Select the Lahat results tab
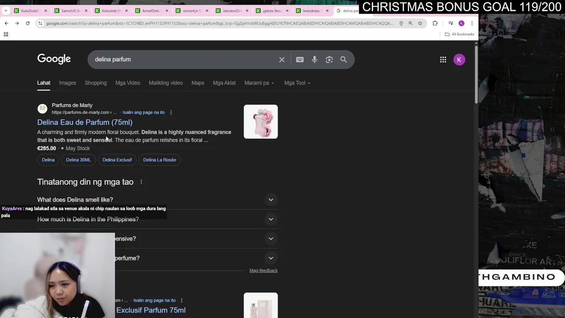This screenshot has height=318, width=565. tap(44, 83)
